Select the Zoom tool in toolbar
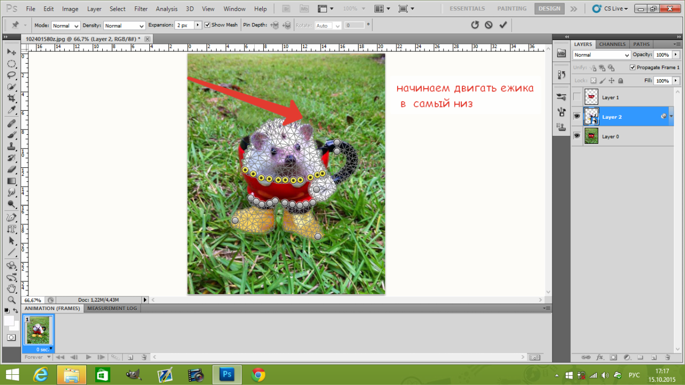The width and height of the screenshot is (685, 385). click(x=11, y=299)
